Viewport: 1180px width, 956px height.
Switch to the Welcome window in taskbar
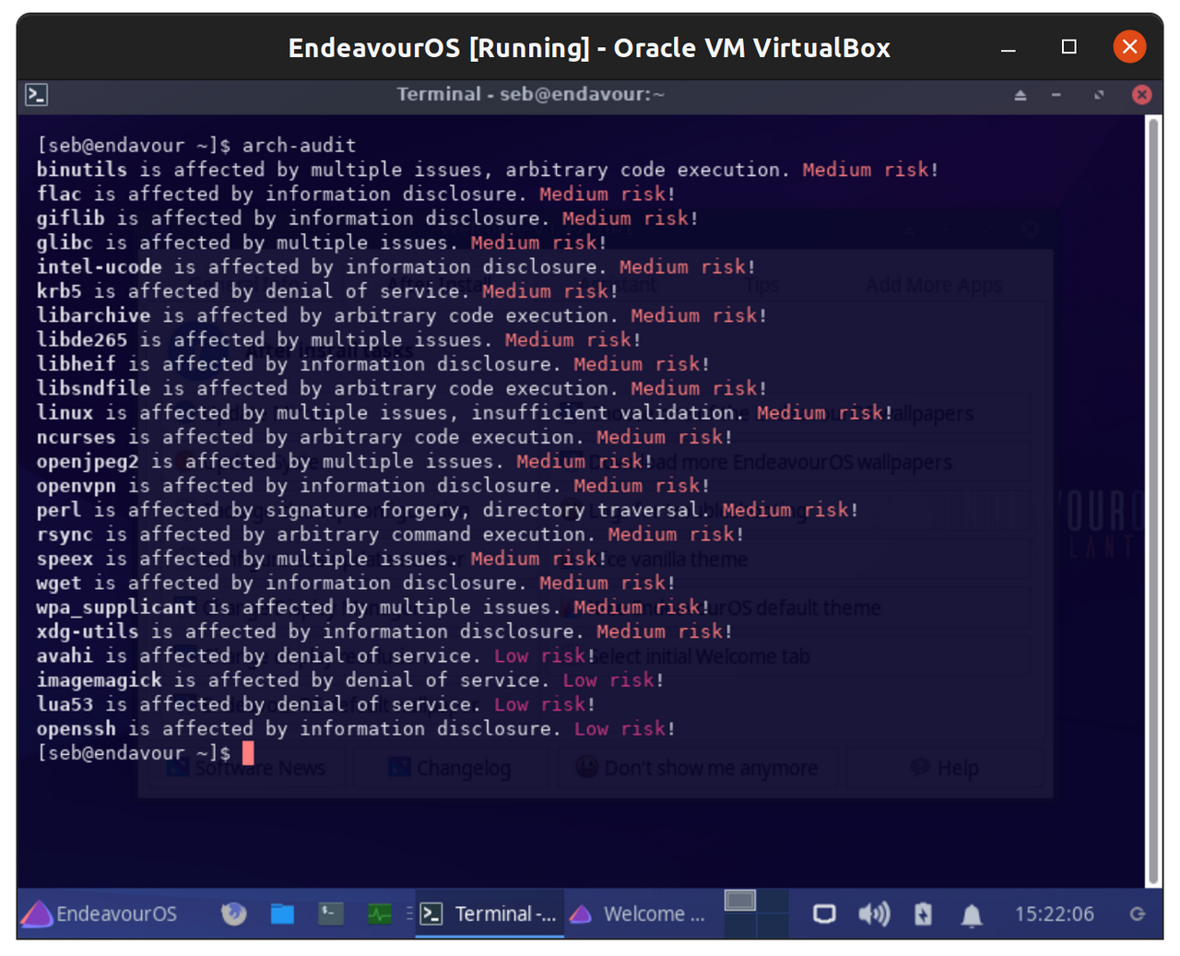(638, 914)
